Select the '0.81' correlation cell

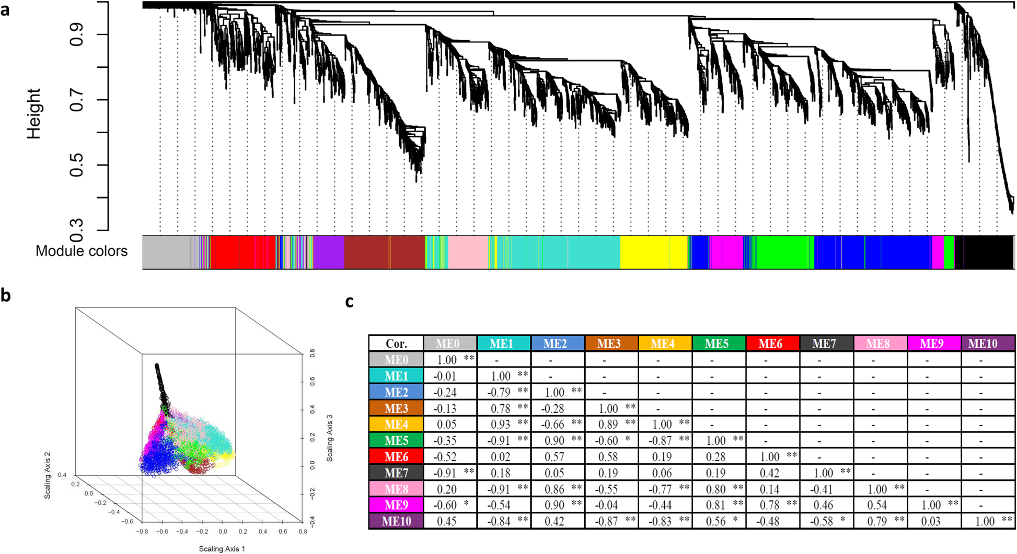click(x=719, y=505)
